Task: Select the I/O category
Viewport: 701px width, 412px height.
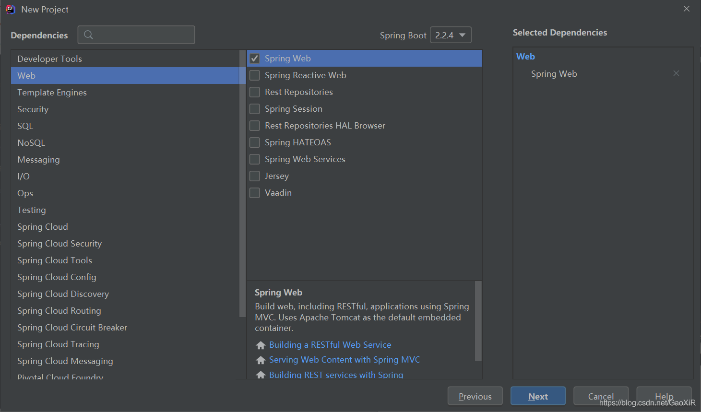Action: coord(125,176)
